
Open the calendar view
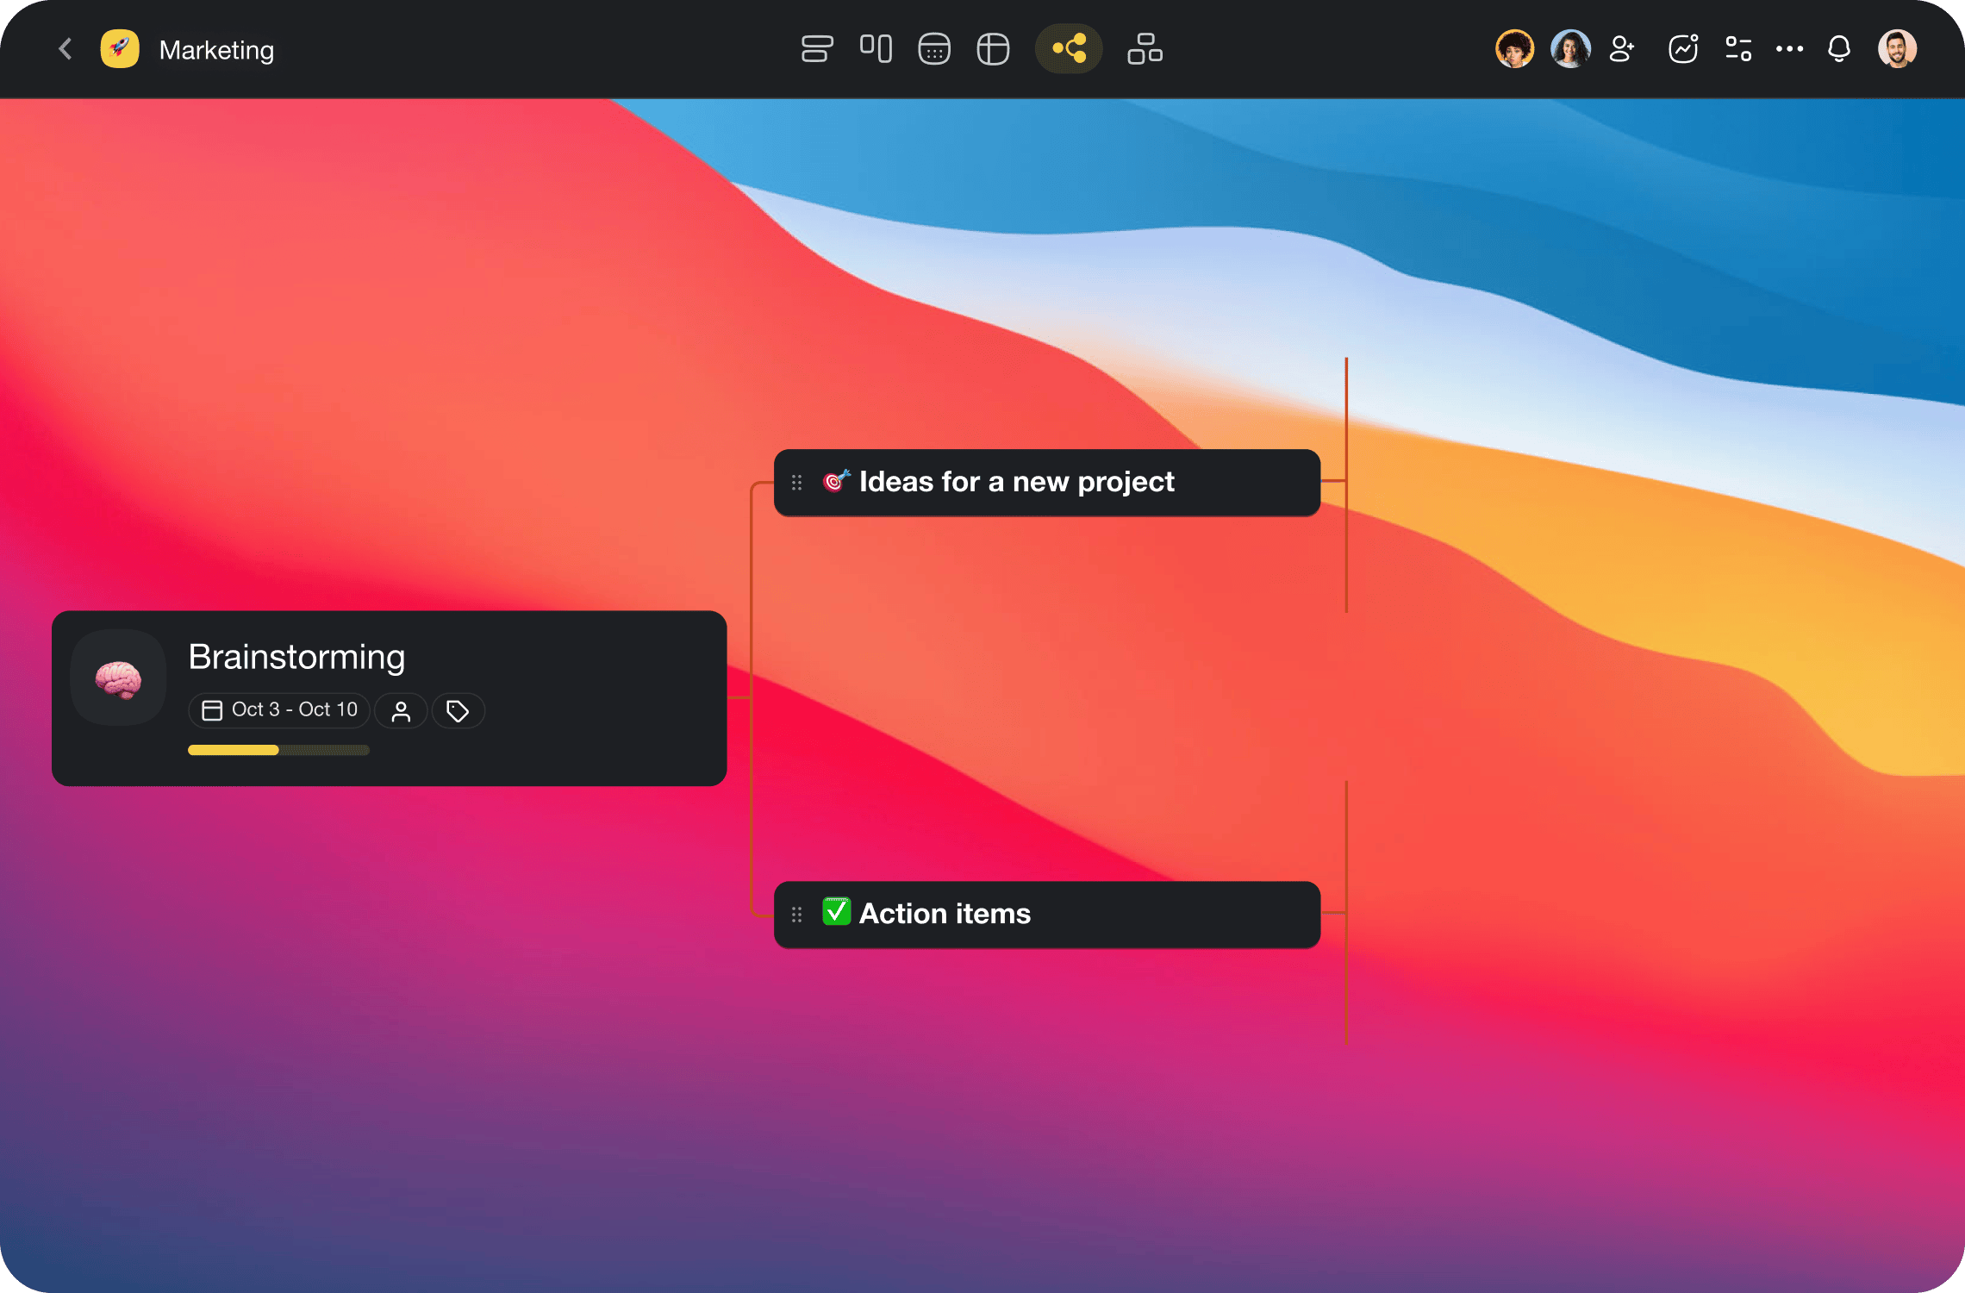tap(934, 49)
